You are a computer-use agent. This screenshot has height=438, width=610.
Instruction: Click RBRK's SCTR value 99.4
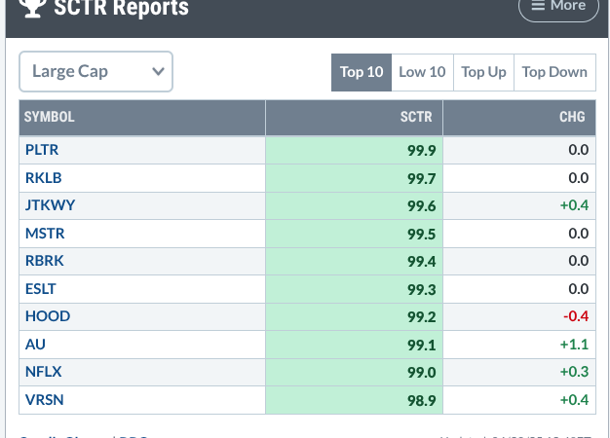(421, 262)
